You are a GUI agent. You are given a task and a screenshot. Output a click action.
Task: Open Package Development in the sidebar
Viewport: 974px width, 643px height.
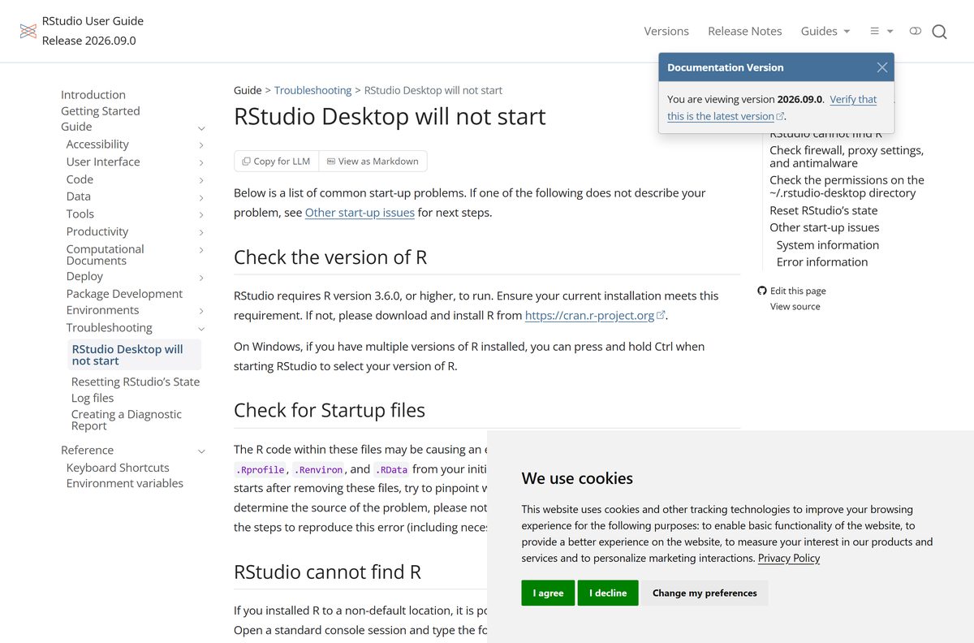click(x=124, y=294)
